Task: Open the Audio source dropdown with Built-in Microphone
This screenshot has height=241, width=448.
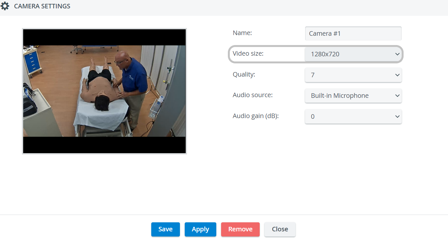Action: [353, 96]
